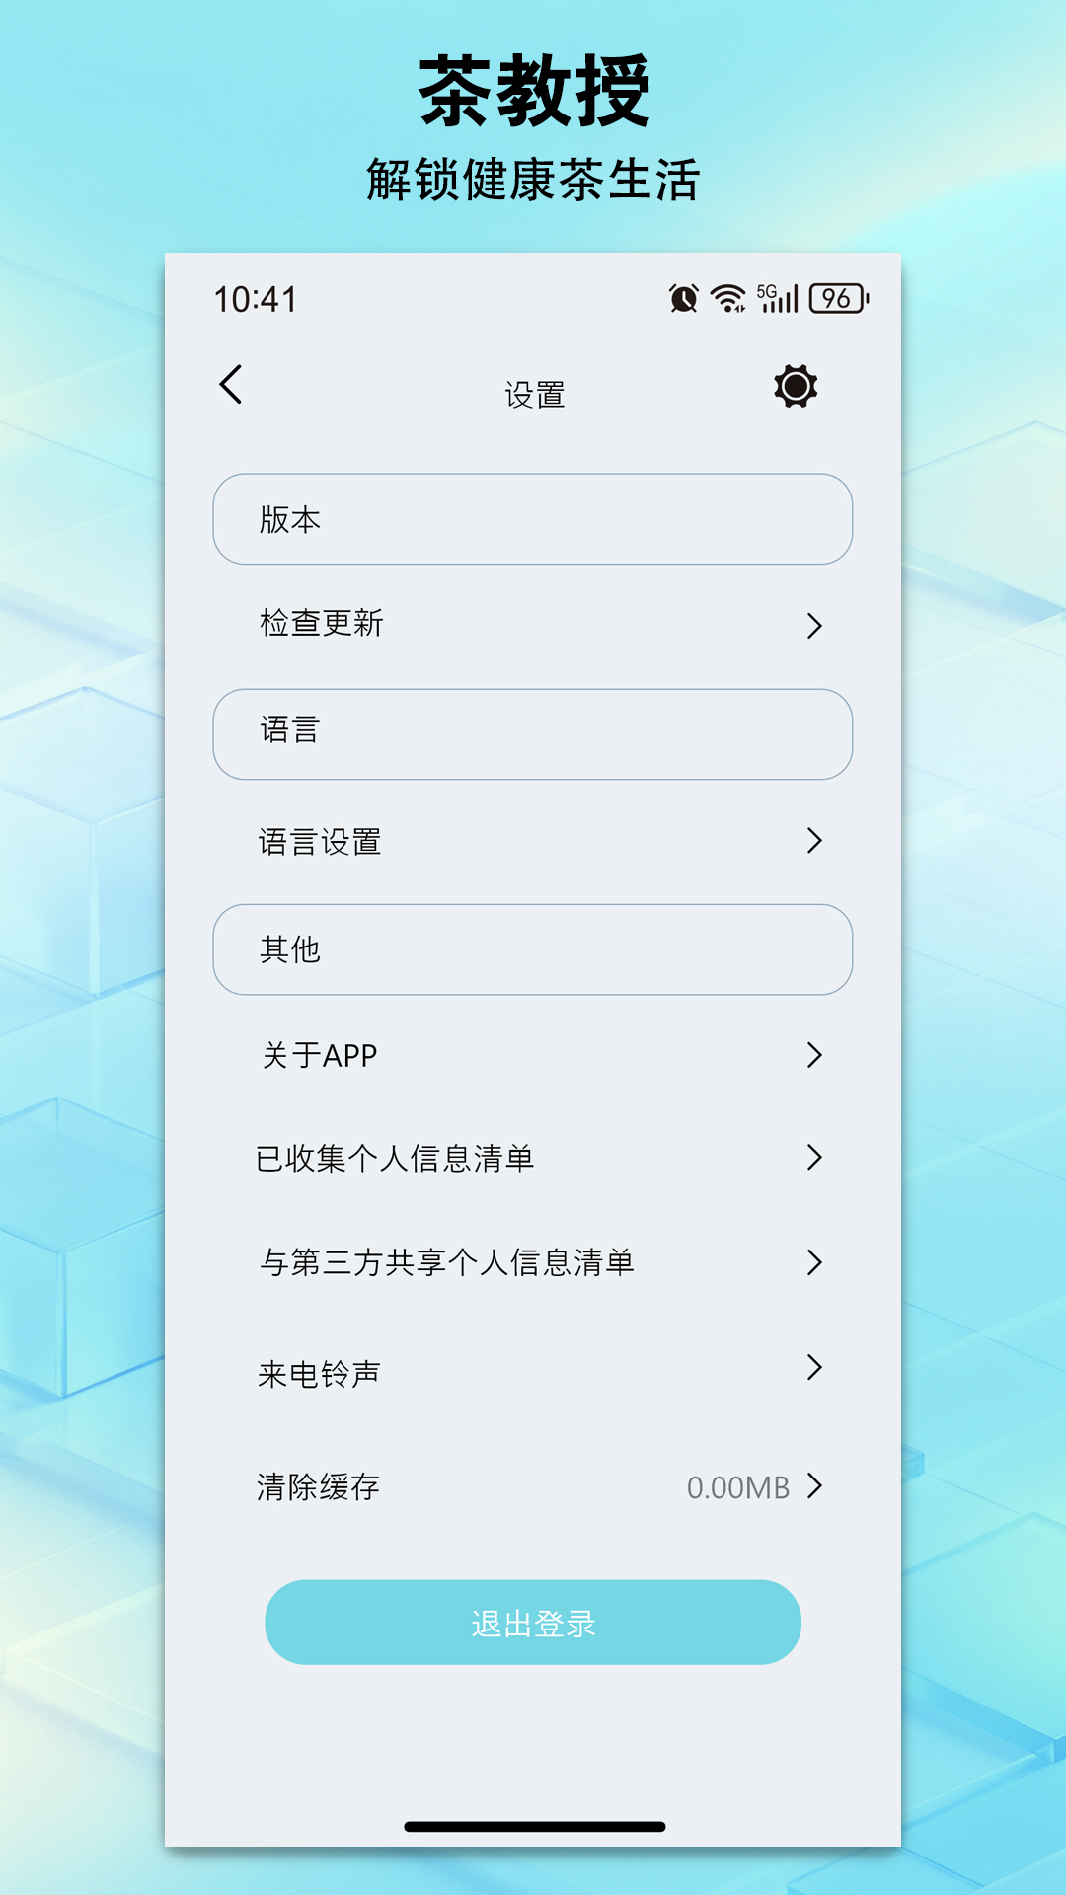
Task: Click the alarm clock status bar icon
Action: coord(680,297)
